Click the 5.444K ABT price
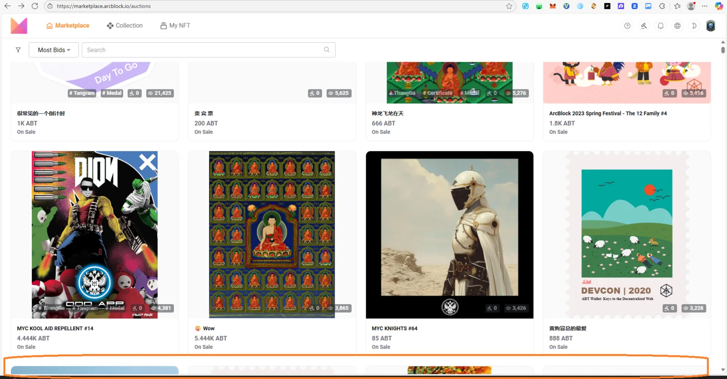Image resolution: width=727 pixels, height=379 pixels. (211, 338)
